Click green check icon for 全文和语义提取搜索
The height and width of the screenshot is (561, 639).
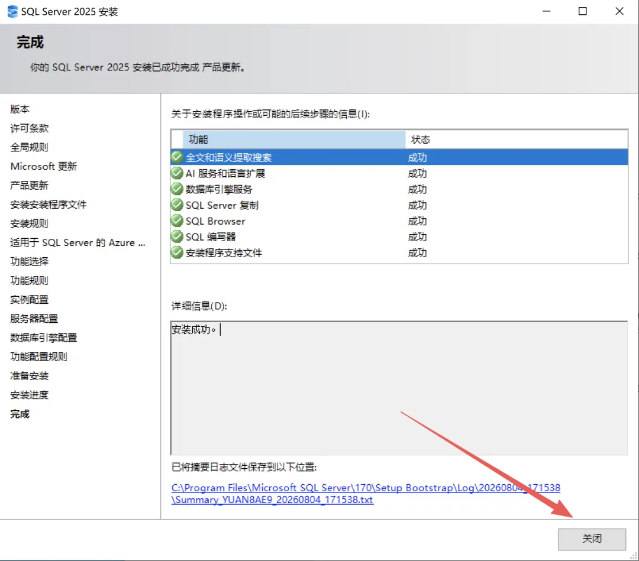[x=177, y=157]
